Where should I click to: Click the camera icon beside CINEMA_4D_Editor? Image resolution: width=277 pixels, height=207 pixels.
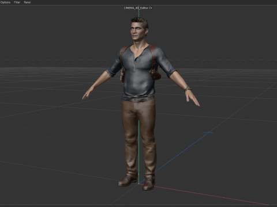pos(151,8)
